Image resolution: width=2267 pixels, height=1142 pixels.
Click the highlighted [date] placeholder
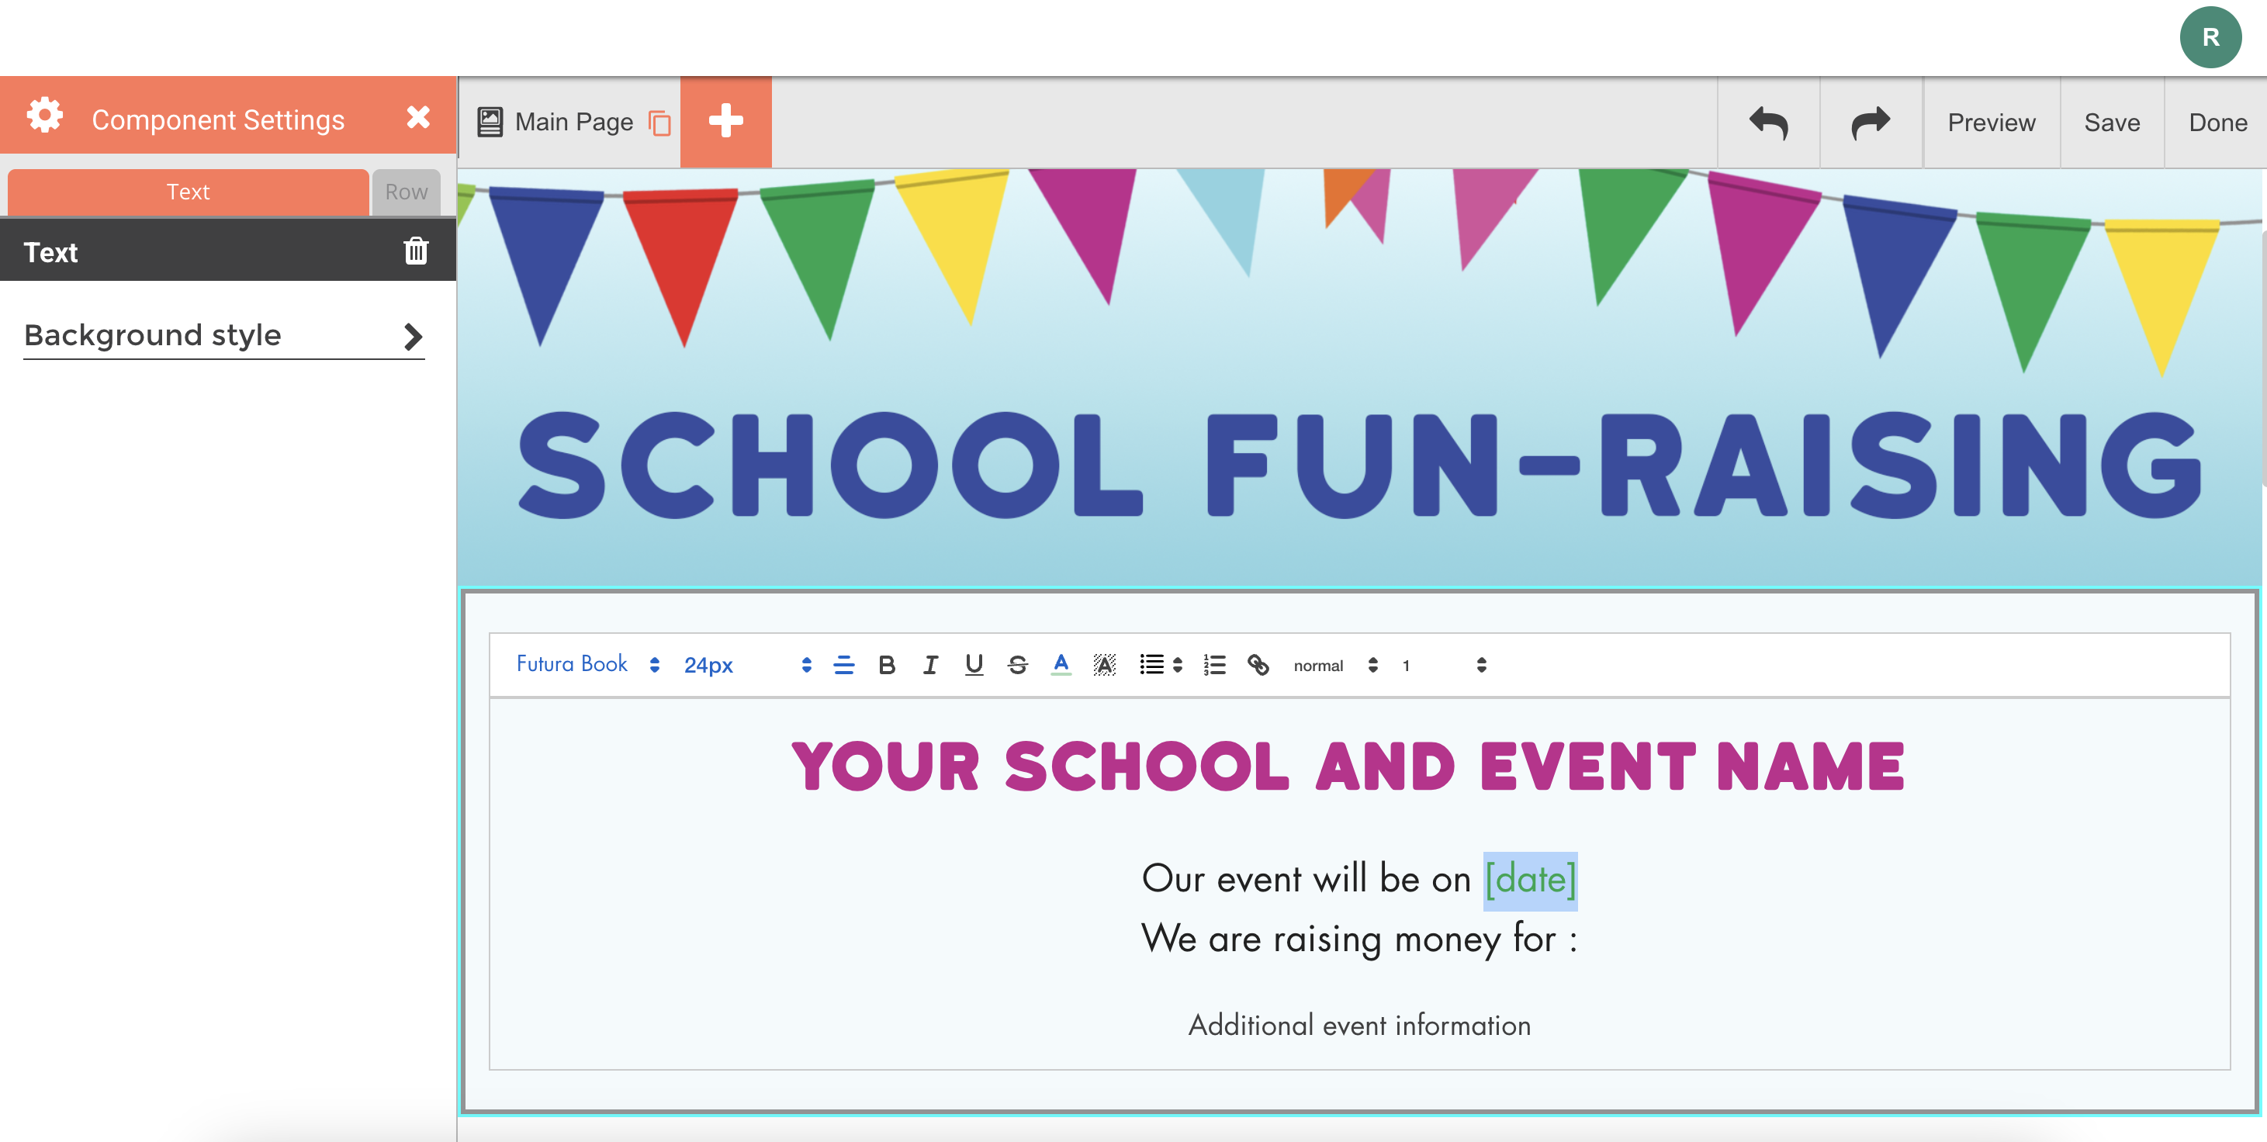pyautogui.click(x=1529, y=879)
